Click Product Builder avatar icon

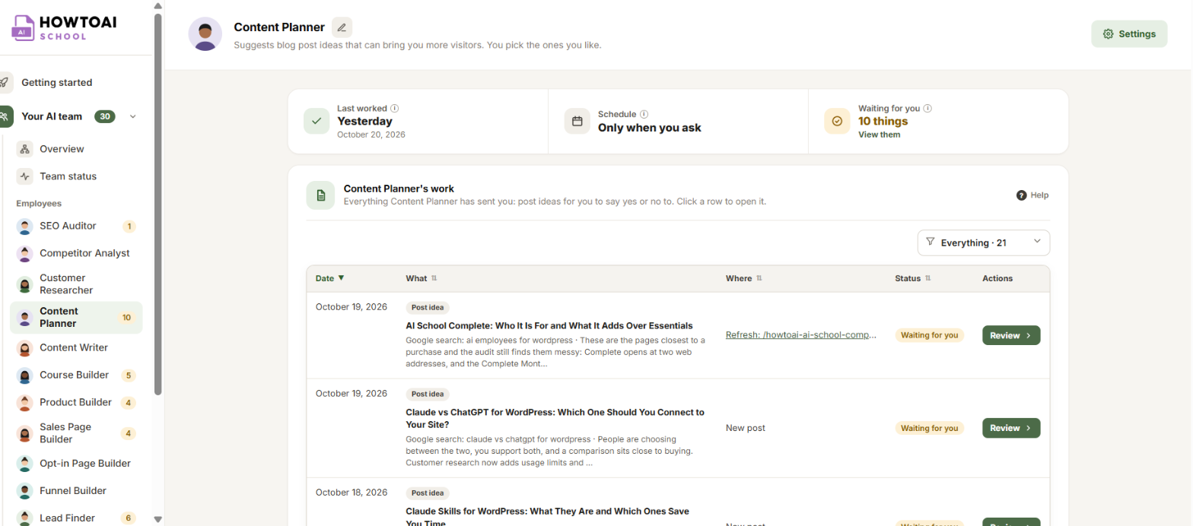click(25, 403)
